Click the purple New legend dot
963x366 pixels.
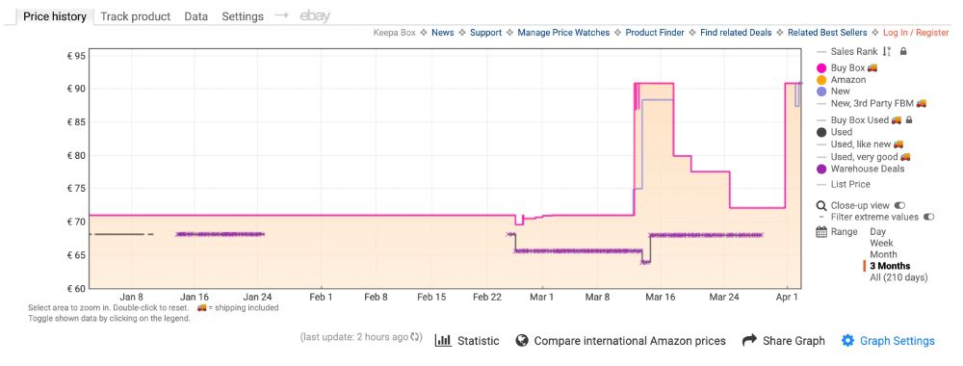[821, 91]
